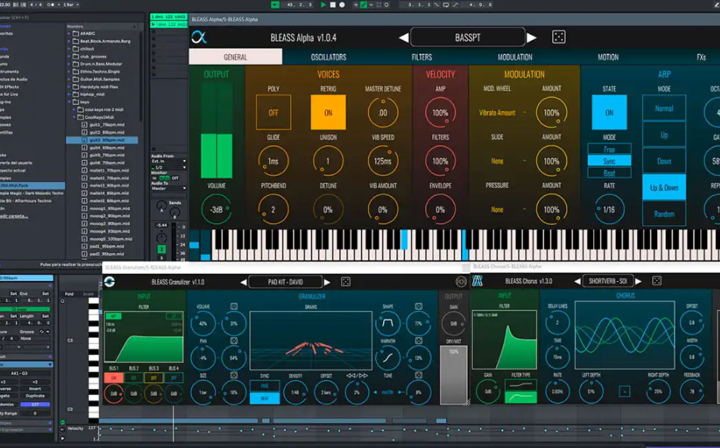720x448 pixels.
Task: Click the Duplicate button in clip panel
Action: point(35,396)
